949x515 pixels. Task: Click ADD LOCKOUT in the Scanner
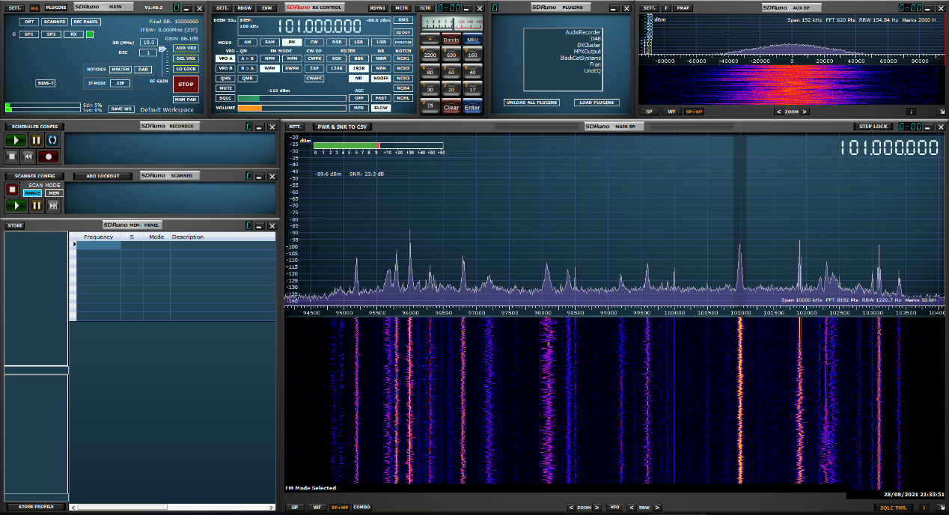coord(102,176)
